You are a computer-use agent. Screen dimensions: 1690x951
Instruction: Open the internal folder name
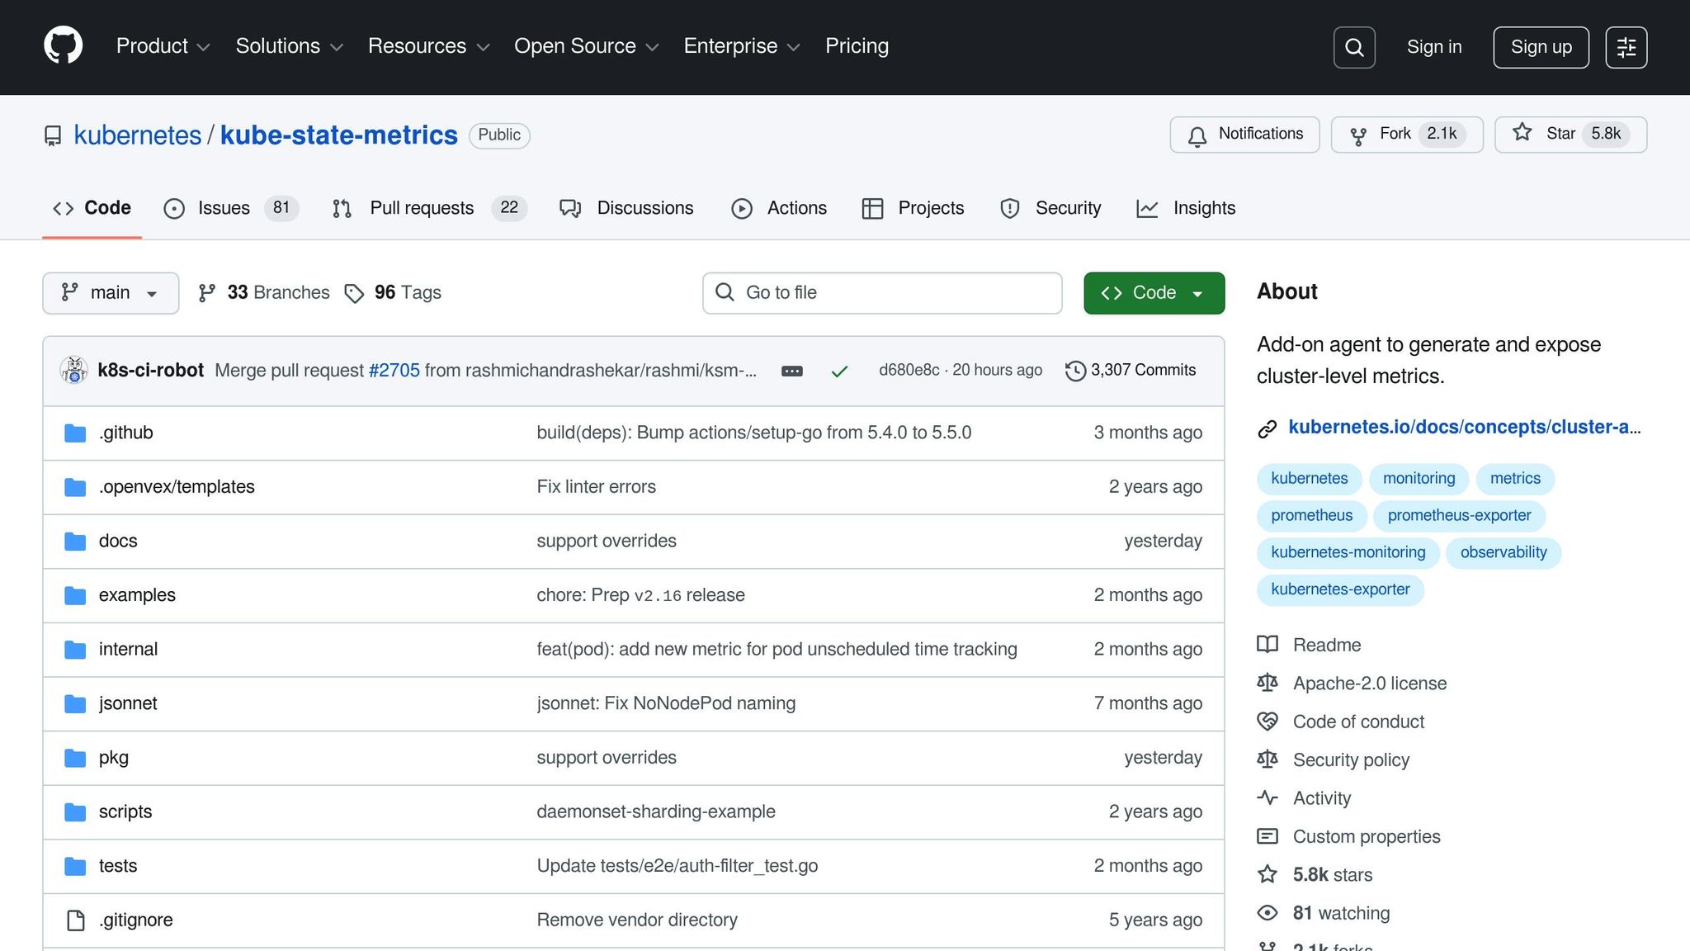[128, 650]
